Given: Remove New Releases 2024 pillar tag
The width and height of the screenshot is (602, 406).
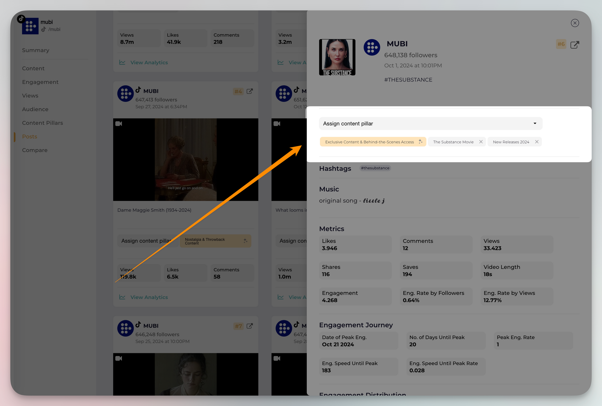Looking at the screenshot, I should 537,142.
